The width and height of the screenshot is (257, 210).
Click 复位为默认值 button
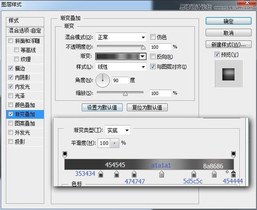pos(147,107)
